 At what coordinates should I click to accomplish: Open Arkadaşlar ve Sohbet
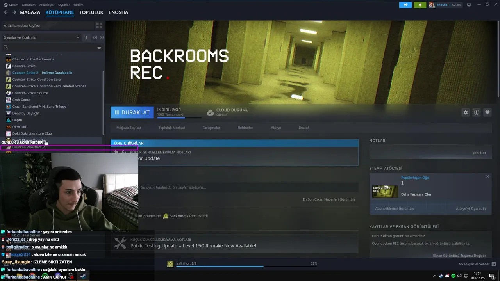477,264
